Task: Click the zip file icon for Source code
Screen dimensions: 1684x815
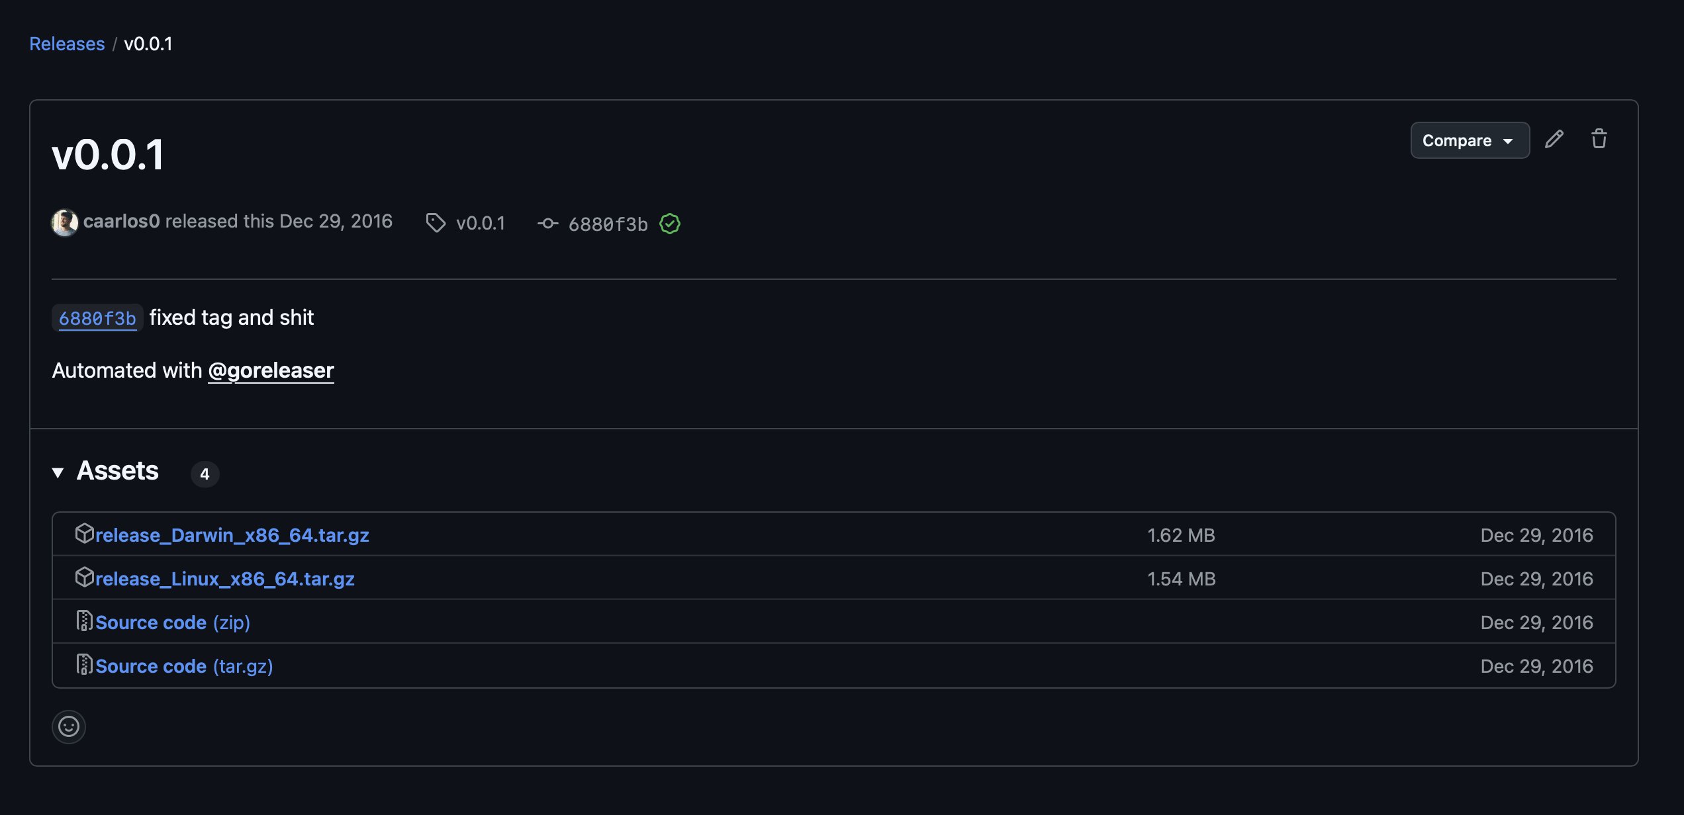Action: (x=84, y=621)
